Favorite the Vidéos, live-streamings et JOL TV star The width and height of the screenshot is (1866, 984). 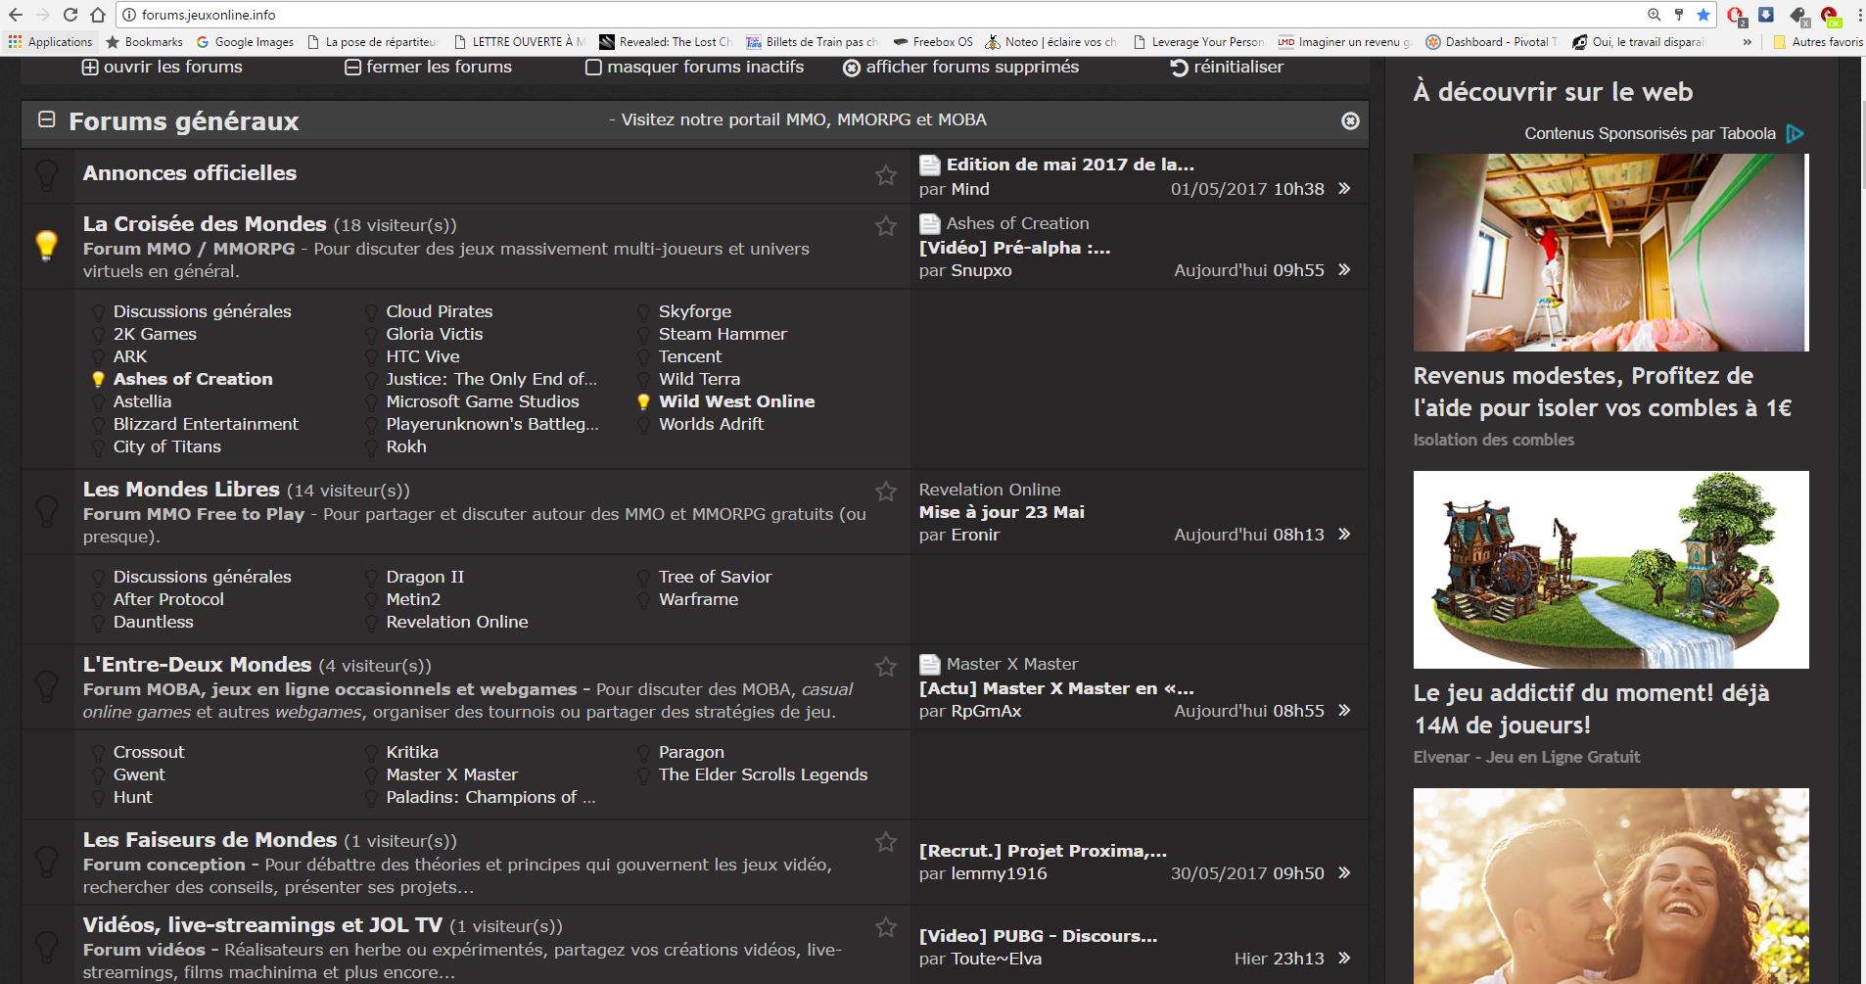[886, 927]
